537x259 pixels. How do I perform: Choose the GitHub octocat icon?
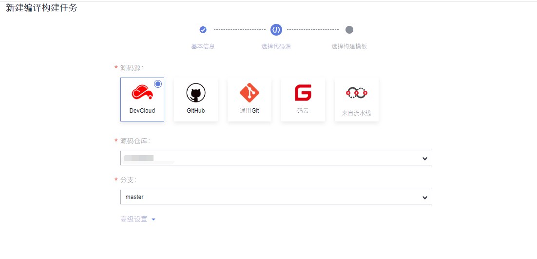(x=196, y=93)
